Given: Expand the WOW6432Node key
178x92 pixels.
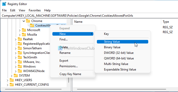Looking at the screenshot, I should click(x=16, y=71).
